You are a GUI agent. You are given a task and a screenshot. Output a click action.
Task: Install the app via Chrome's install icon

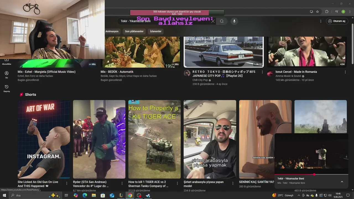point(311,12)
